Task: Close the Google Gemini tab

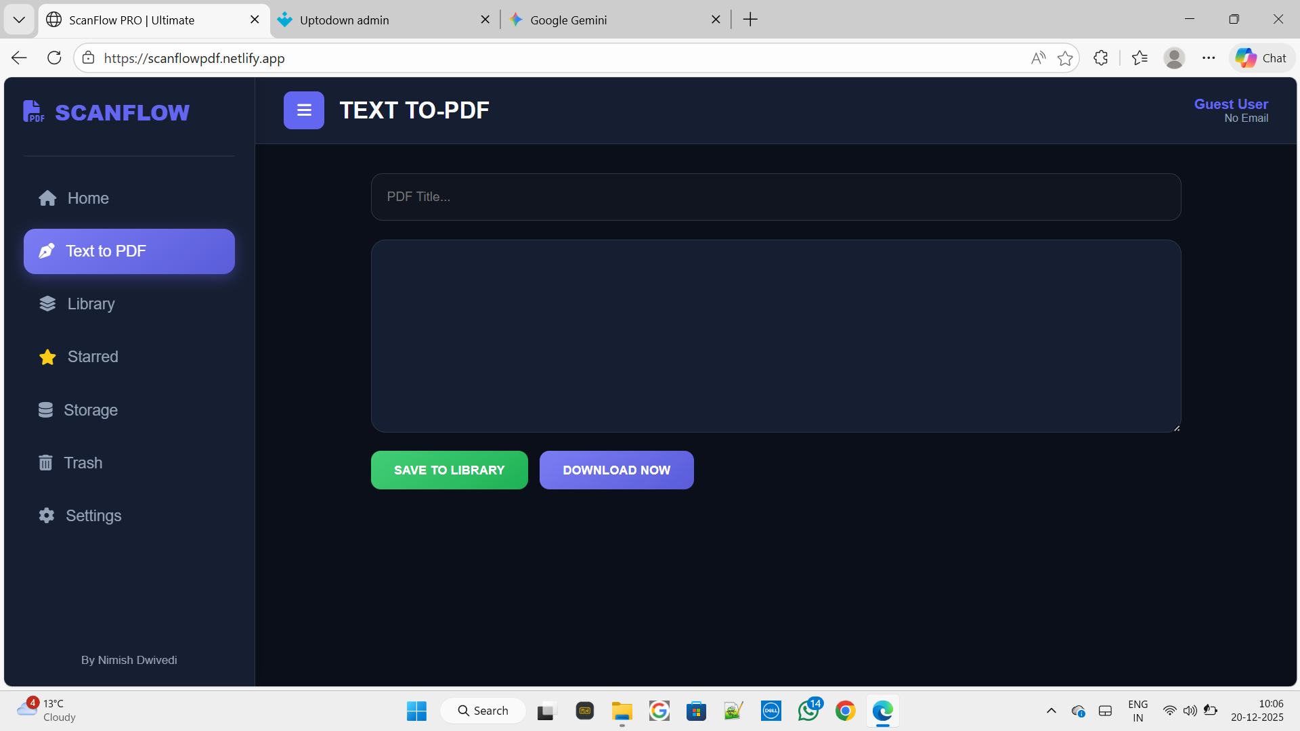Action: 716,20
